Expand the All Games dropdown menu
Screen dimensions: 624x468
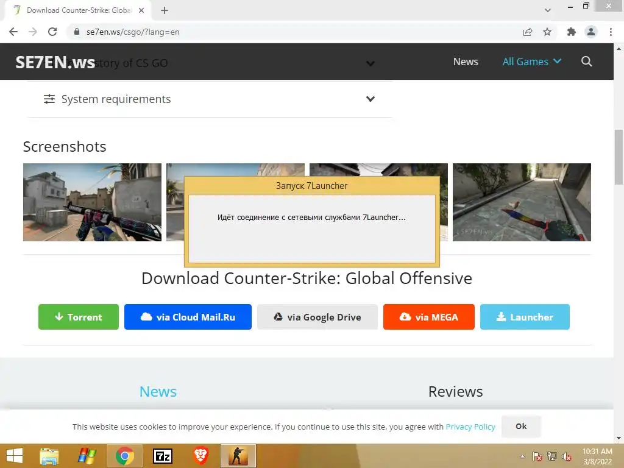531,62
